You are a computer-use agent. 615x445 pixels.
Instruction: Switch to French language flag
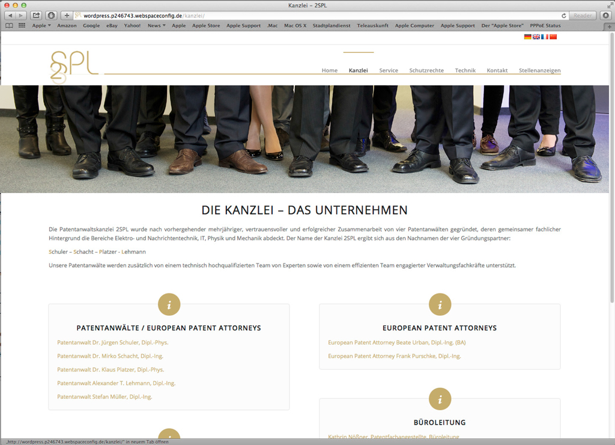pyautogui.click(x=545, y=37)
